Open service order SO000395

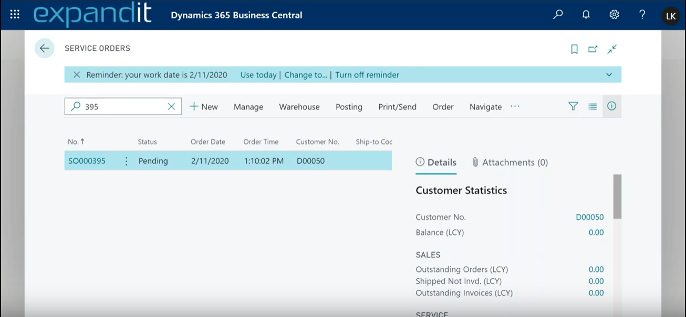[x=87, y=161]
